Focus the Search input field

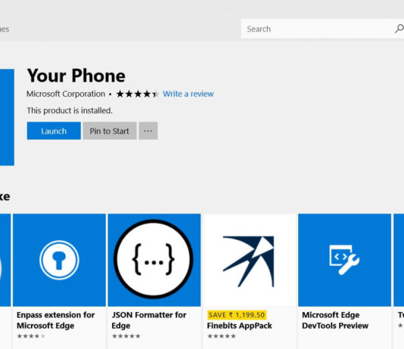(x=317, y=29)
